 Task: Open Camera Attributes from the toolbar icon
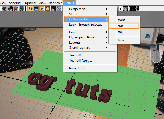tap(10, 9)
